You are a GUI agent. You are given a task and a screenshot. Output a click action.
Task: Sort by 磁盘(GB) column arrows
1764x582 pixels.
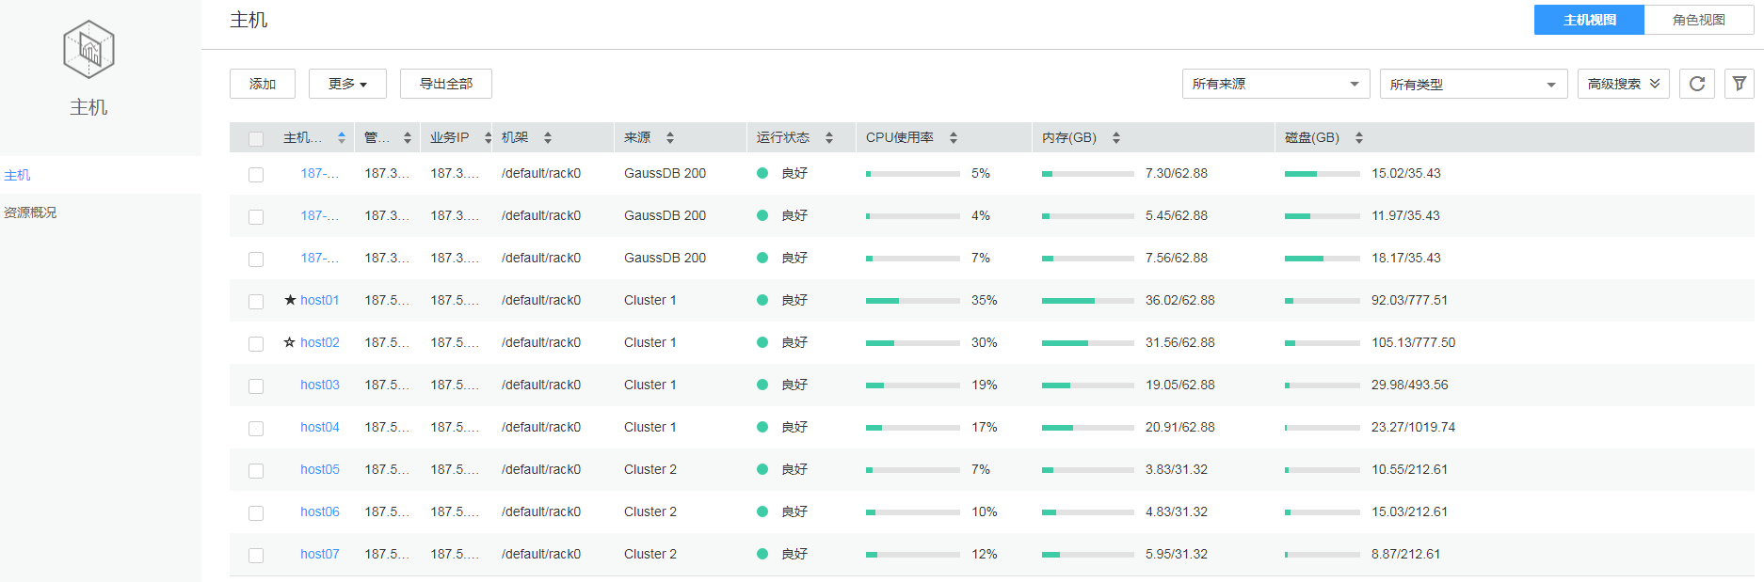pos(1359,137)
